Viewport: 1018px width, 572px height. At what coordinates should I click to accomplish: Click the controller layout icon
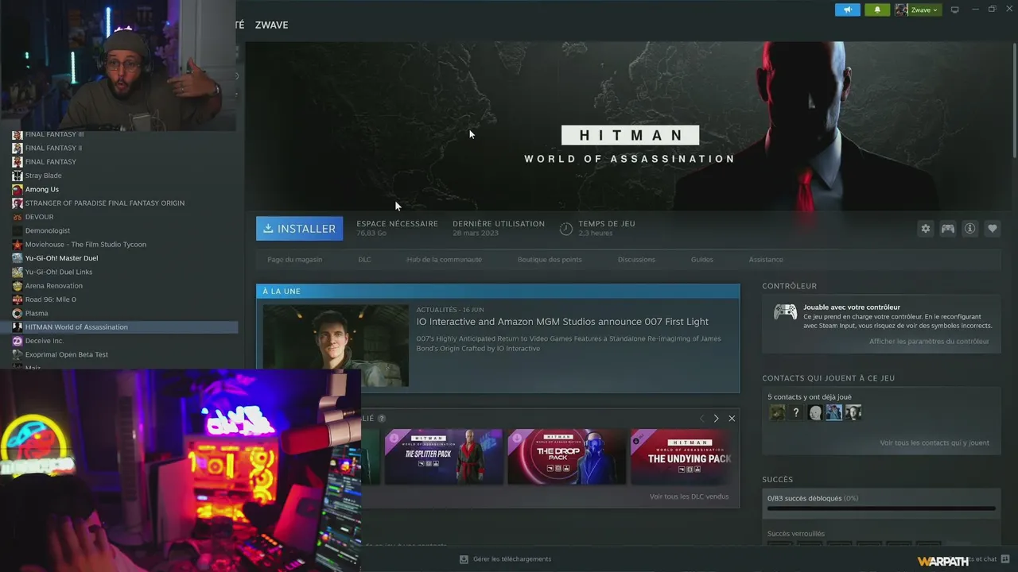[x=948, y=228]
